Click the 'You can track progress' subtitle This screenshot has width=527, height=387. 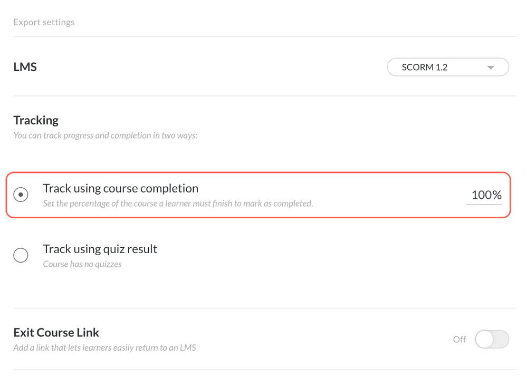click(105, 136)
